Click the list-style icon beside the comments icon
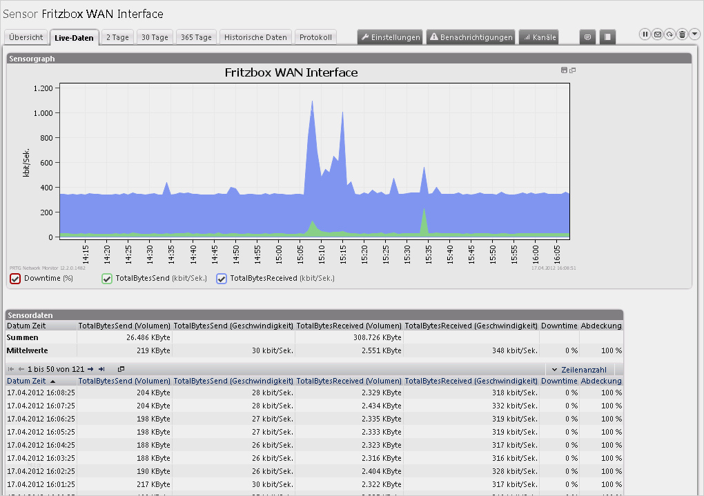The width and height of the screenshot is (704, 496). (x=607, y=37)
